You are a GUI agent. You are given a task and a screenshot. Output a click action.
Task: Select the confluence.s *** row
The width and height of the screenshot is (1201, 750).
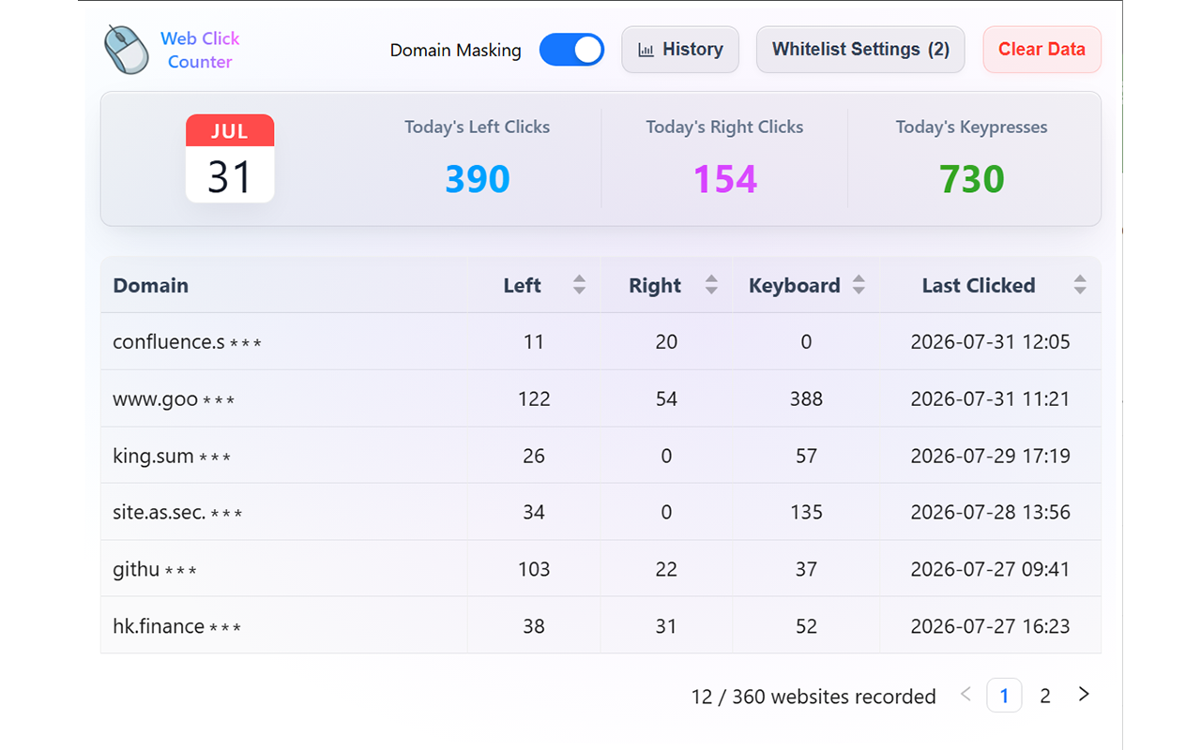[600, 342]
